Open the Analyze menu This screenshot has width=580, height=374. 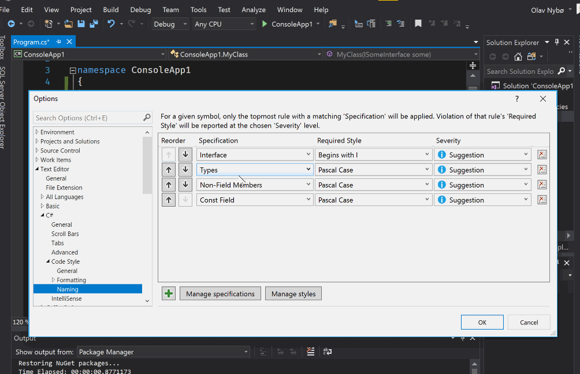(x=254, y=10)
